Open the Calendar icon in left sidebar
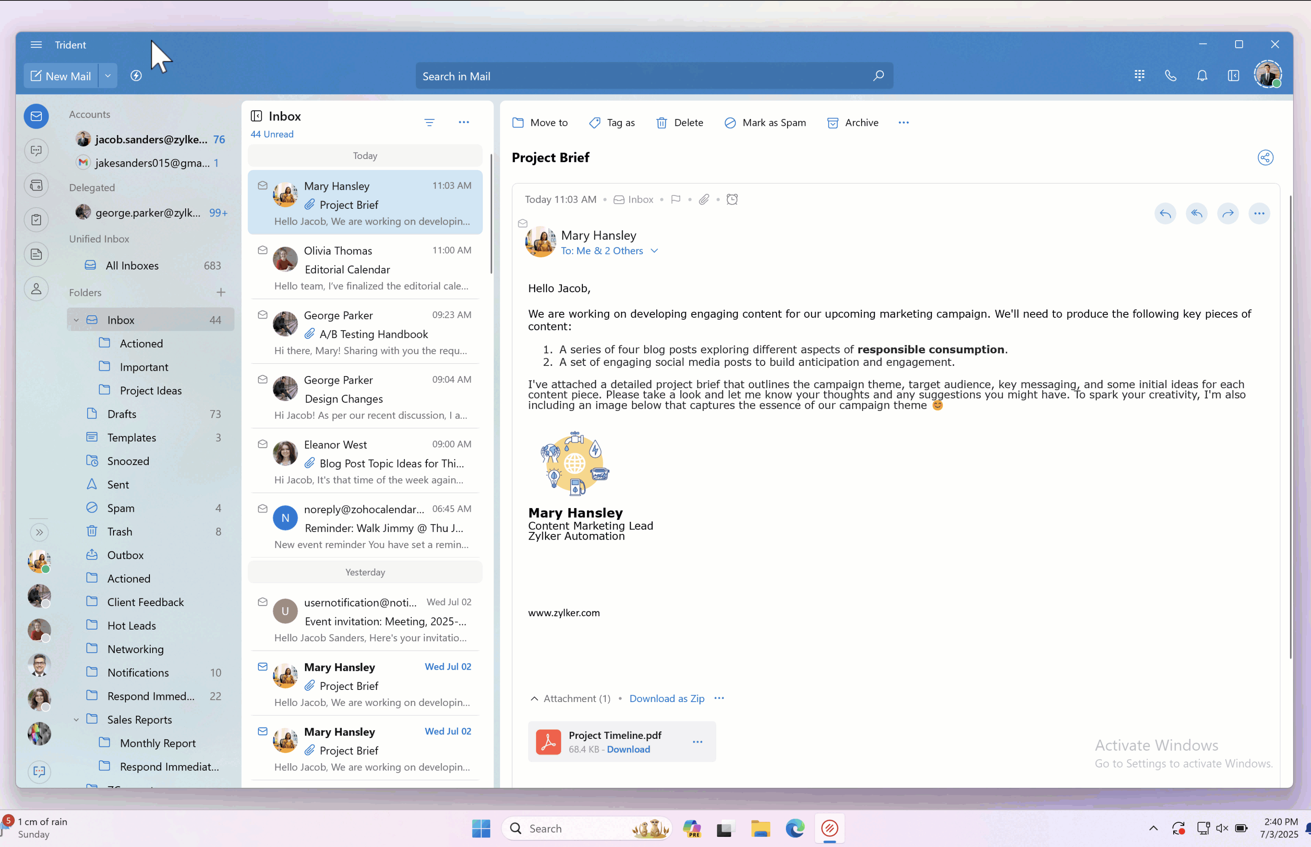Screen dimensions: 1311x847 pos(36,185)
